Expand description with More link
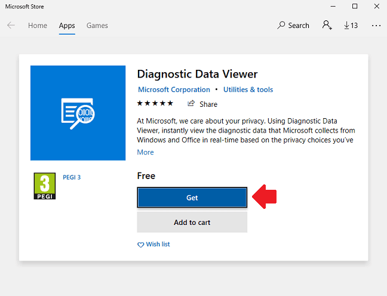 coord(145,152)
